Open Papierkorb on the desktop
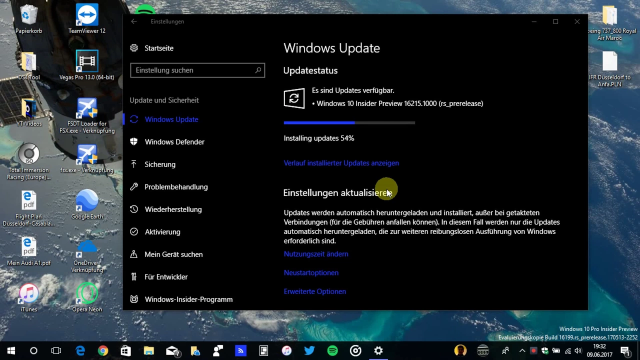Image resolution: width=640 pixels, height=360 pixels. tap(28, 19)
